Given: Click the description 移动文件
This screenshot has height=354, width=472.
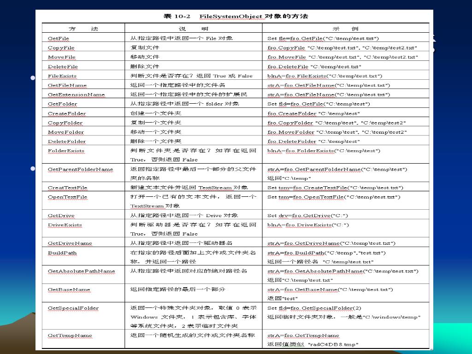Looking at the screenshot, I should (x=145, y=57).
